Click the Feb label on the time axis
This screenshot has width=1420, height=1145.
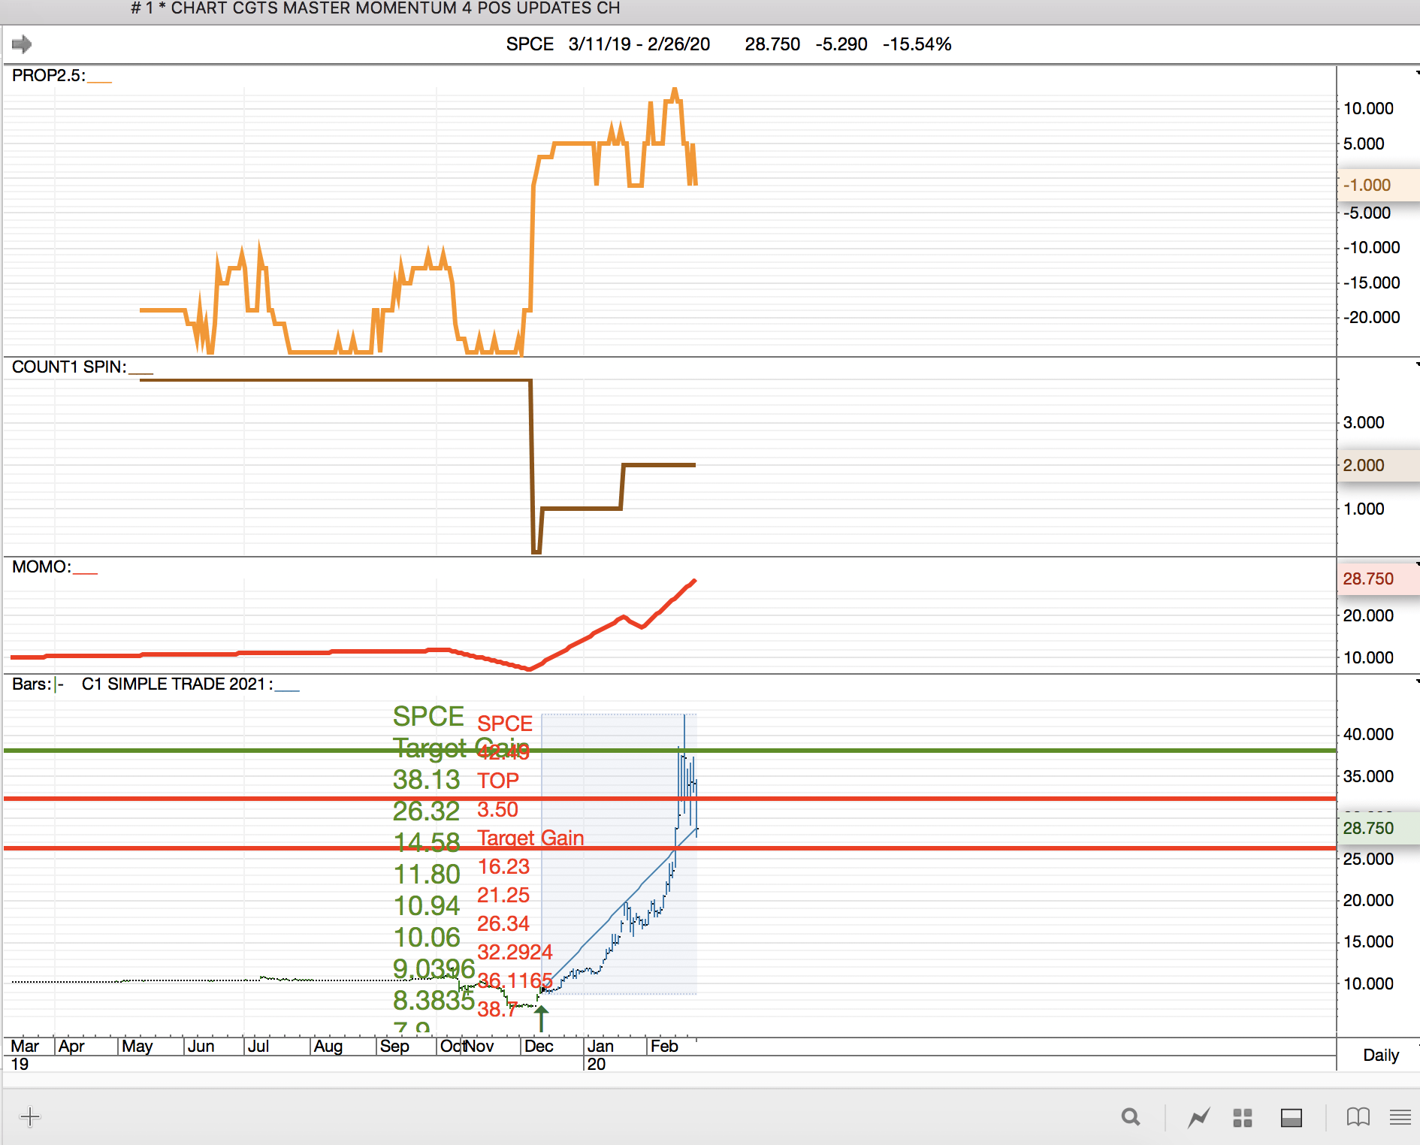click(x=664, y=1046)
